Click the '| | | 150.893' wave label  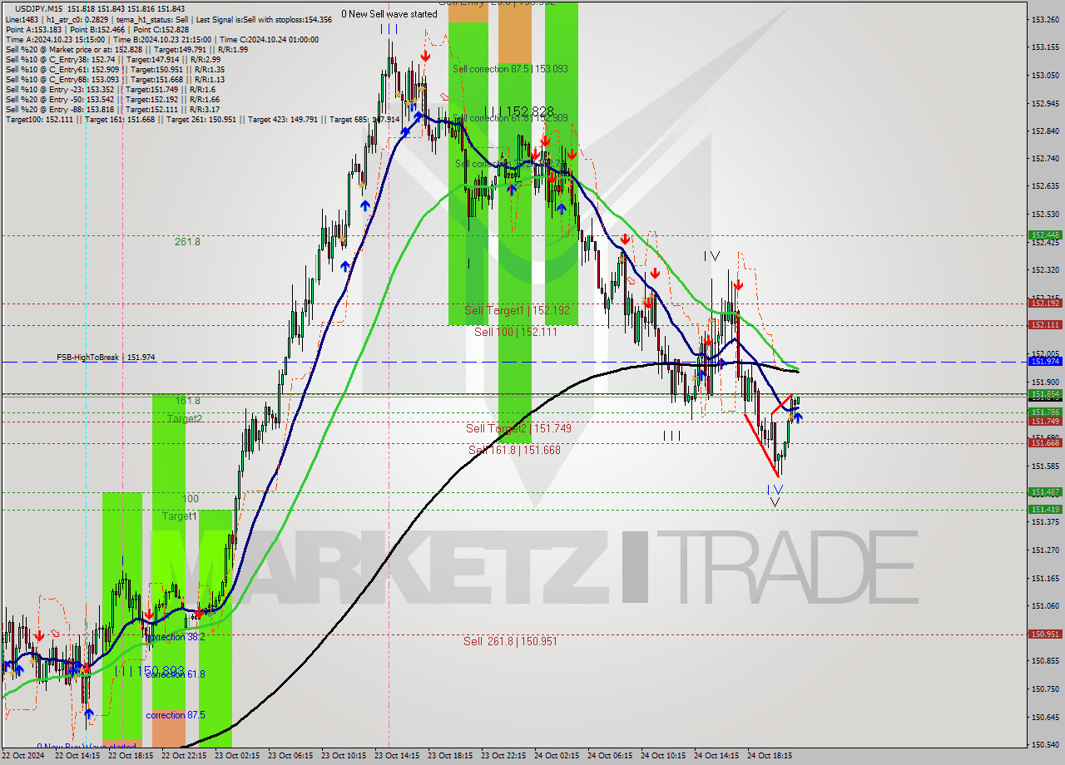pyautogui.click(x=151, y=670)
